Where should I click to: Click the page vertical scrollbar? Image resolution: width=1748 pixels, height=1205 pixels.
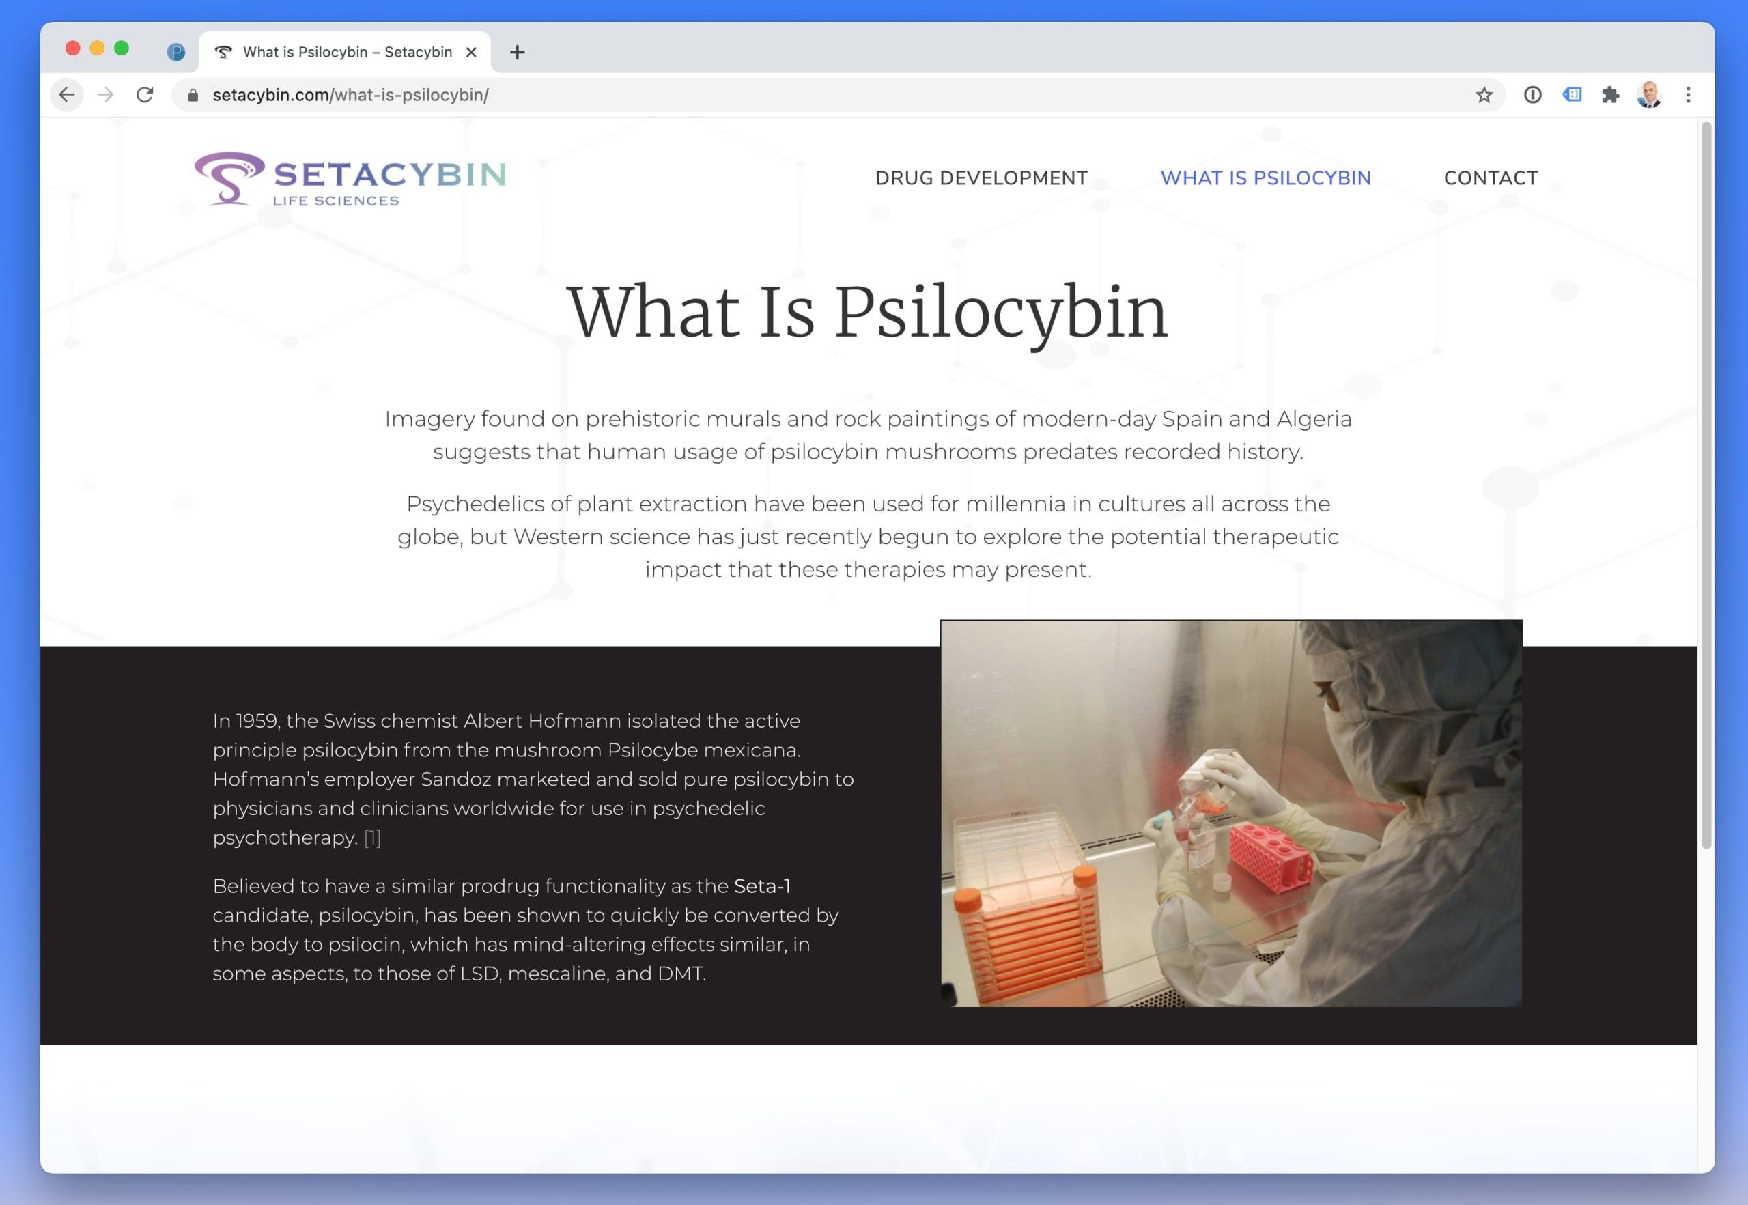coord(1706,483)
